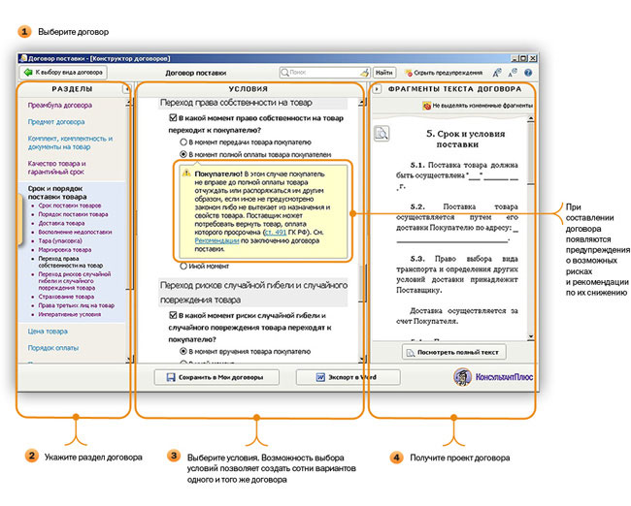Screen dimensions: 631x506
Task: Click 'Сохранить в Мои договоры' button
Action: (x=216, y=377)
